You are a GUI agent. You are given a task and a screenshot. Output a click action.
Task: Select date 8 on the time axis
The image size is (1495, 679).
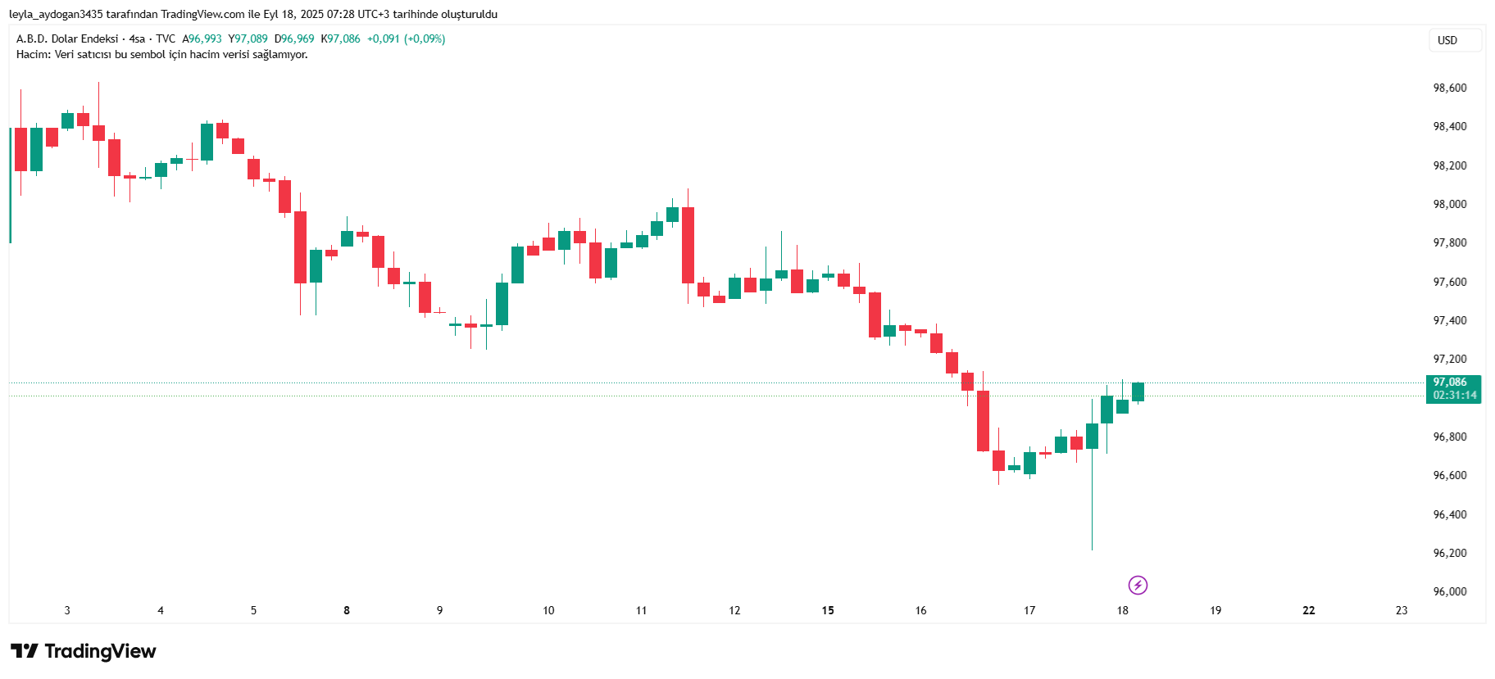(x=347, y=610)
